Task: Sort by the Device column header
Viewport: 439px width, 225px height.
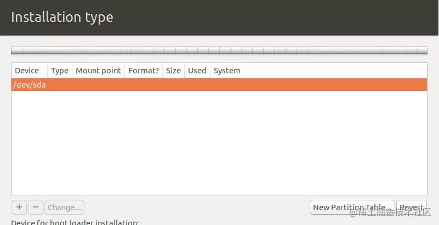Action: click(x=30, y=71)
